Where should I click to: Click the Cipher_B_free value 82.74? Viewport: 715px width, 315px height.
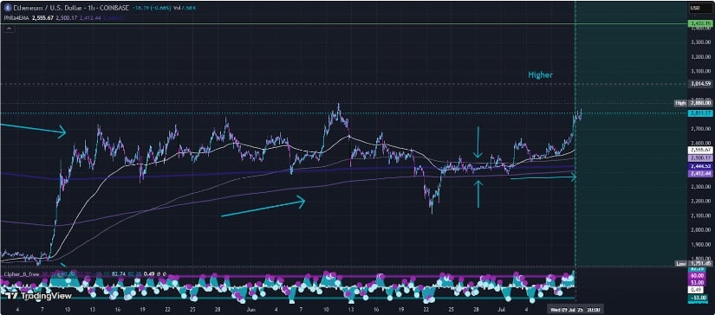tap(119, 274)
